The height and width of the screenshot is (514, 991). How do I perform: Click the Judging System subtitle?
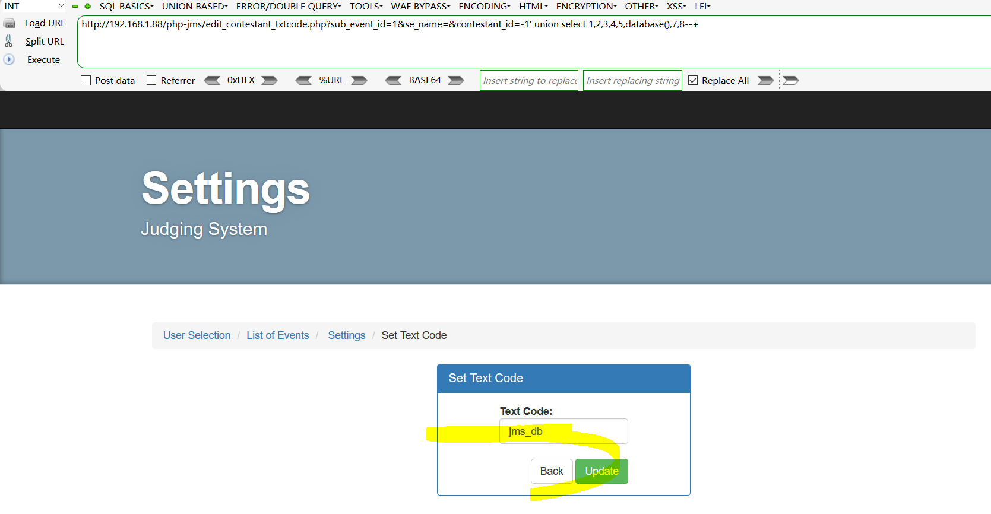coord(204,229)
